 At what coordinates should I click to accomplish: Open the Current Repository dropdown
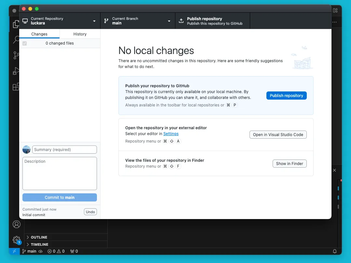coord(60,21)
